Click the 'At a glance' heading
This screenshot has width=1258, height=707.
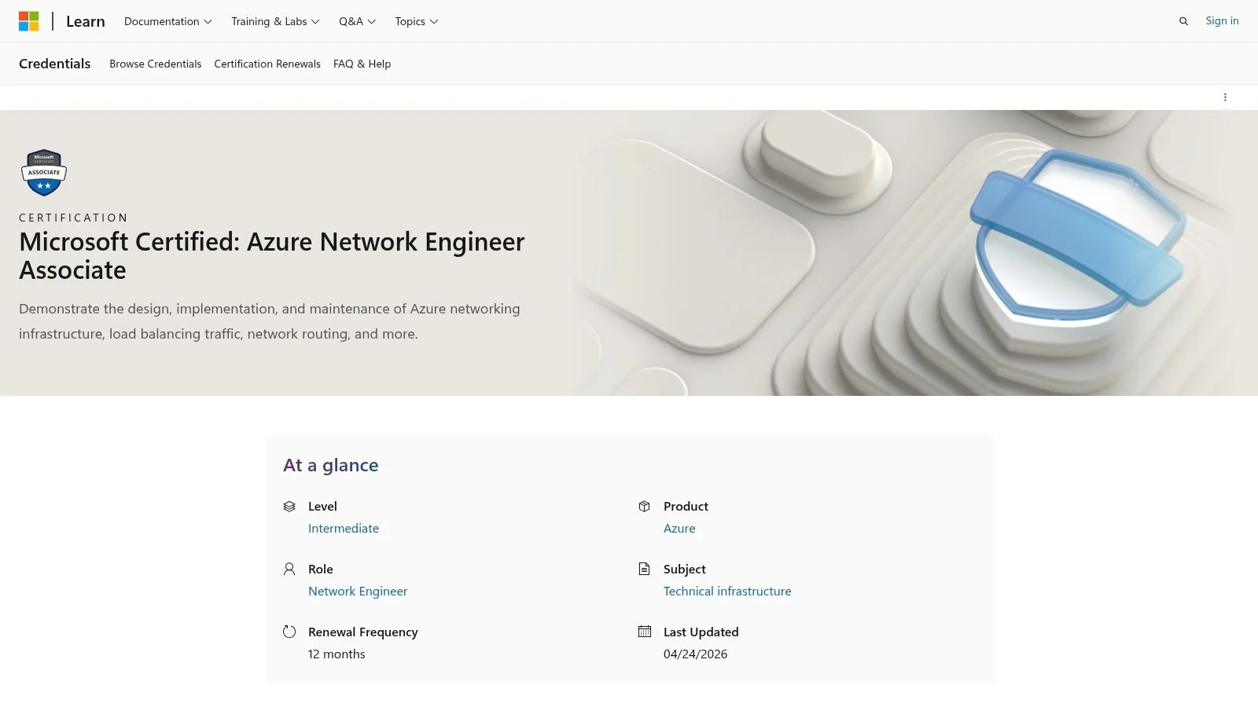[331, 465]
